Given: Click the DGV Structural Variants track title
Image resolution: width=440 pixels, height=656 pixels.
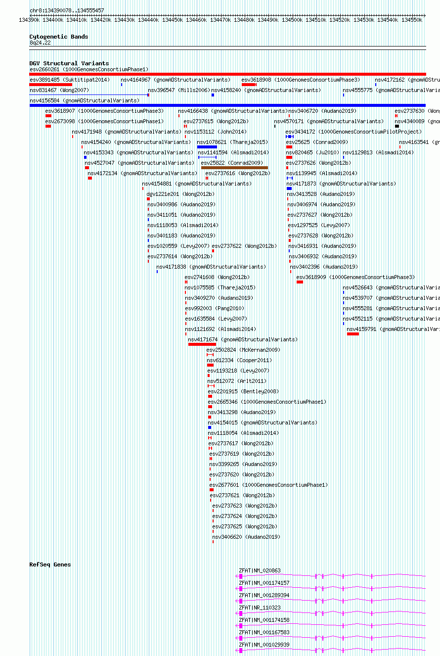Looking at the screenshot, I should (x=69, y=63).
